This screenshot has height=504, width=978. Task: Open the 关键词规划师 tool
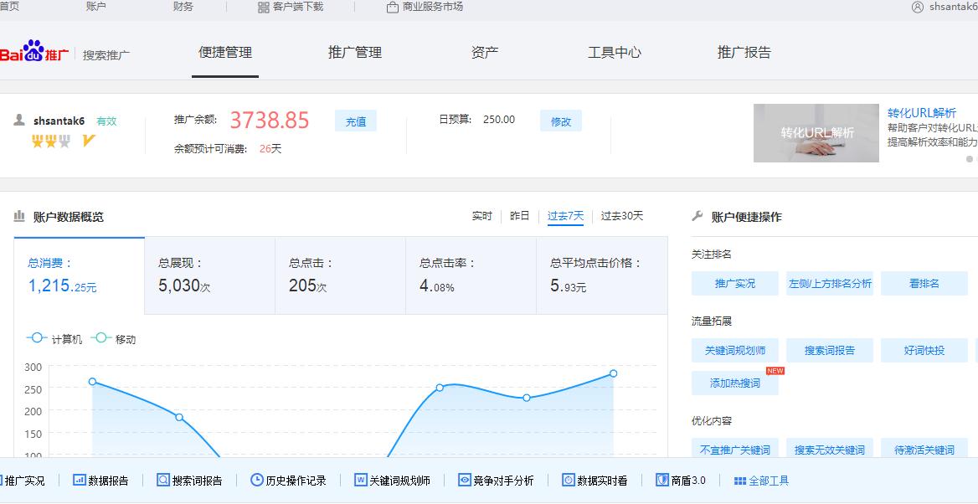(x=392, y=480)
